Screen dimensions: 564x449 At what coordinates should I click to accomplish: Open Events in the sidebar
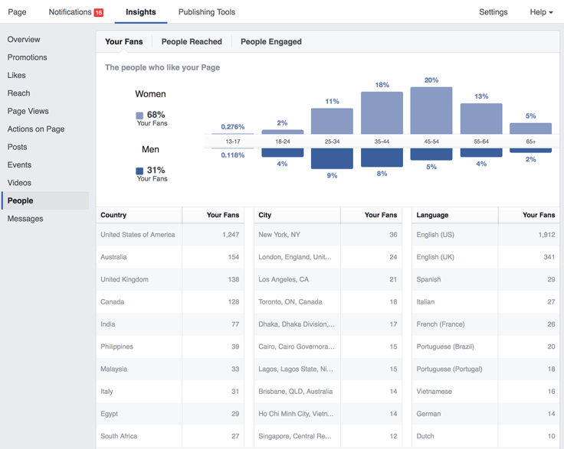(19, 165)
